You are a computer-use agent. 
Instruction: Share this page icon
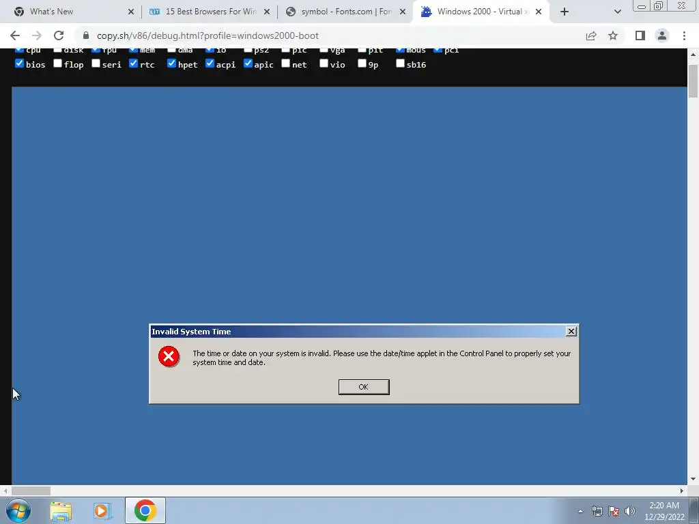click(x=591, y=35)
